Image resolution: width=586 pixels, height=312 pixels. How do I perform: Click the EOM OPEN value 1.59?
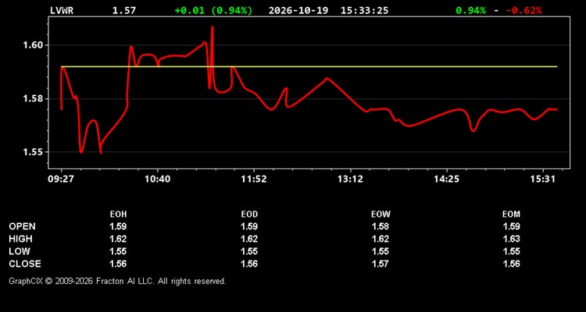[x=511, y=226]
